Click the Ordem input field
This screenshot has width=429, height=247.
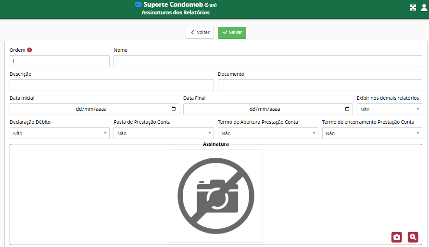point(60,61)
